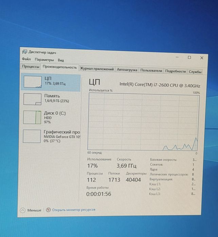
Task: Click the CPU usage graph area
Action: (x=143, y=122)
